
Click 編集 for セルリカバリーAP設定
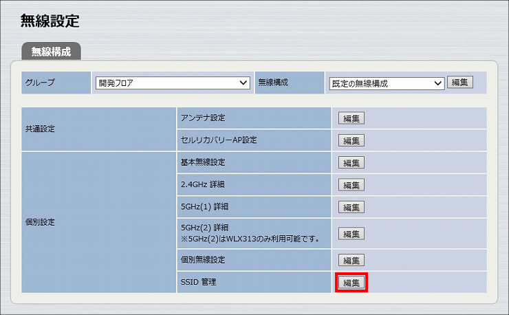pyautogui.click(x=351, y=140)
